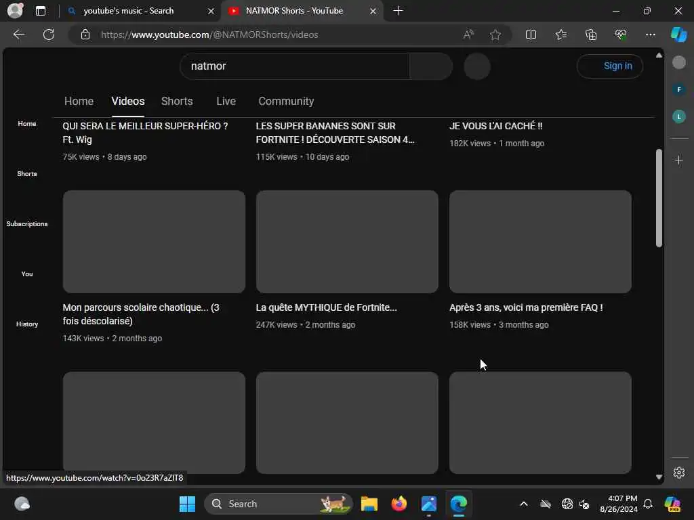The width and height of the screenshot is (694, 520).
Task: Close the youtube's music Search tab
Action: tap(211, 11)
